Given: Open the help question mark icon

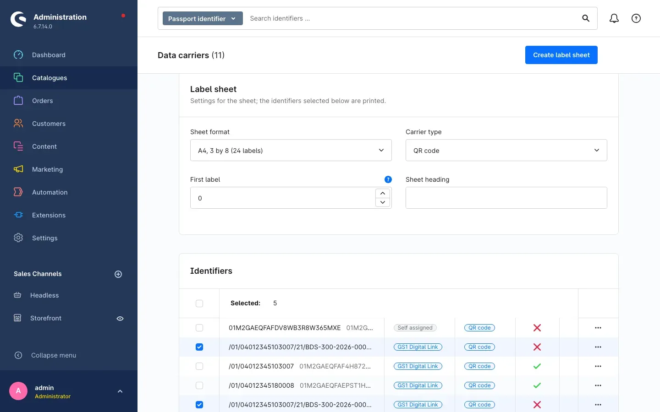Looking at the screenshot, I should (636, 18).
